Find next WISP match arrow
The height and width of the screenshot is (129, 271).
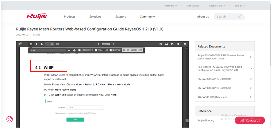(x=74, y=50)
